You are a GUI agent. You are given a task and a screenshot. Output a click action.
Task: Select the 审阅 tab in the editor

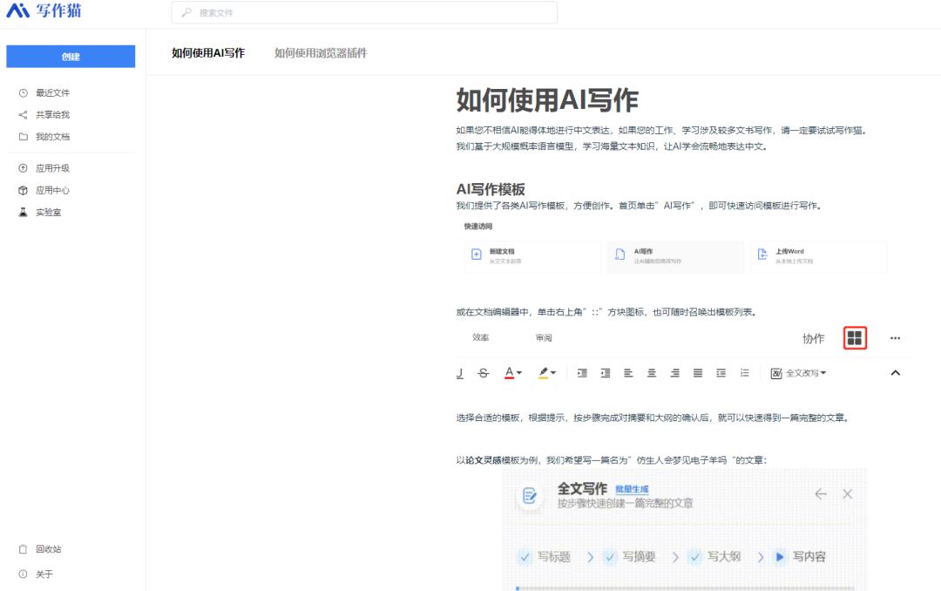[544, 337]
